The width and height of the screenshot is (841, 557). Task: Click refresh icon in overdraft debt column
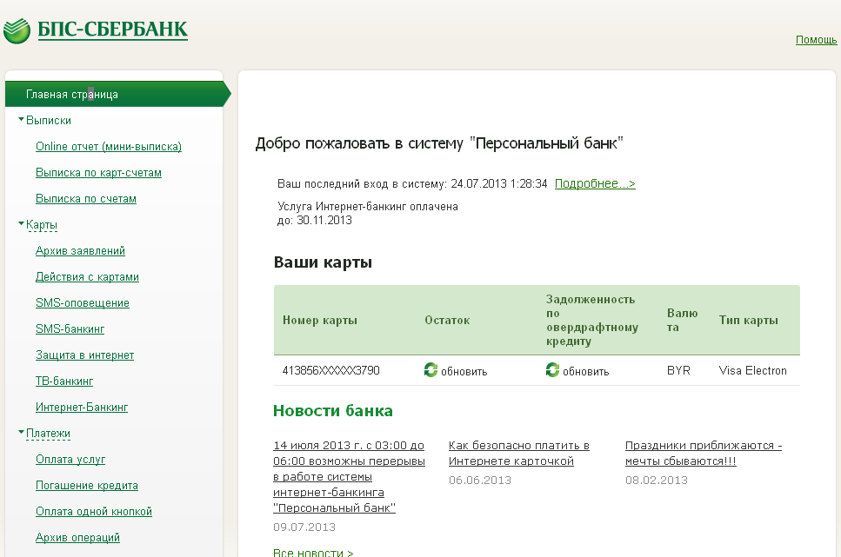[552, 370]
